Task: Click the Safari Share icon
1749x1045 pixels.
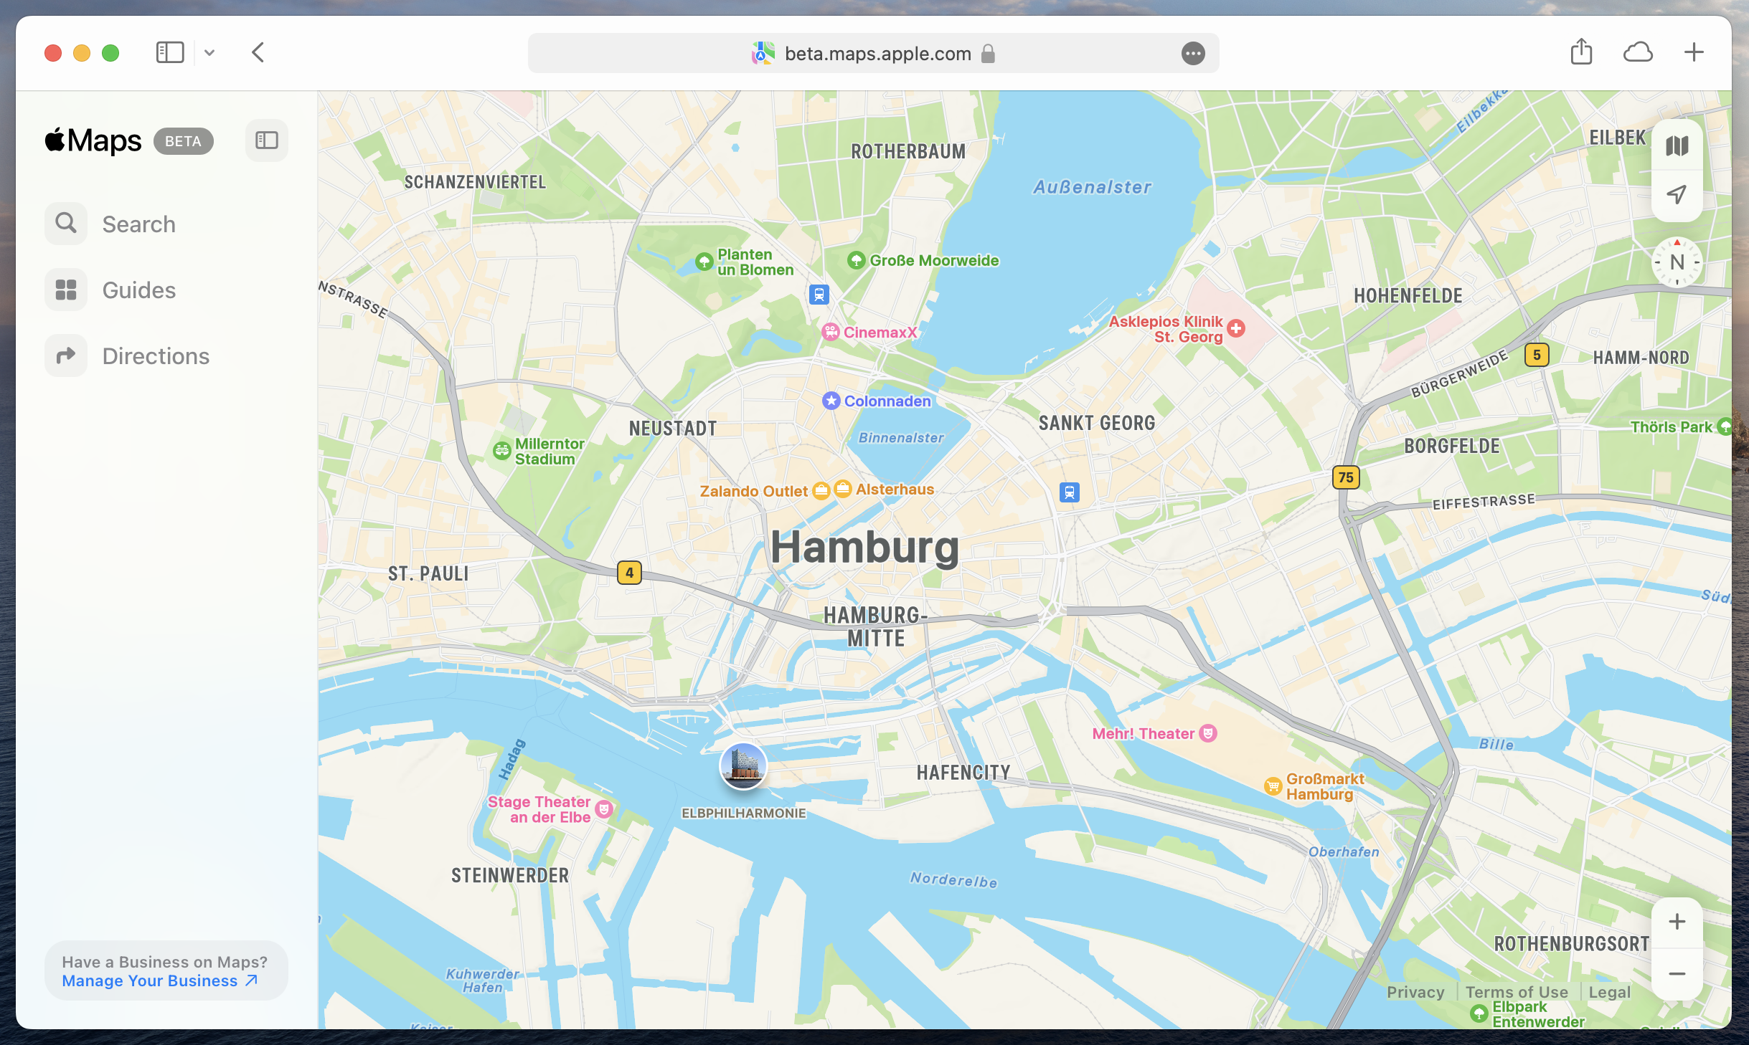Action: point(1581,52)
